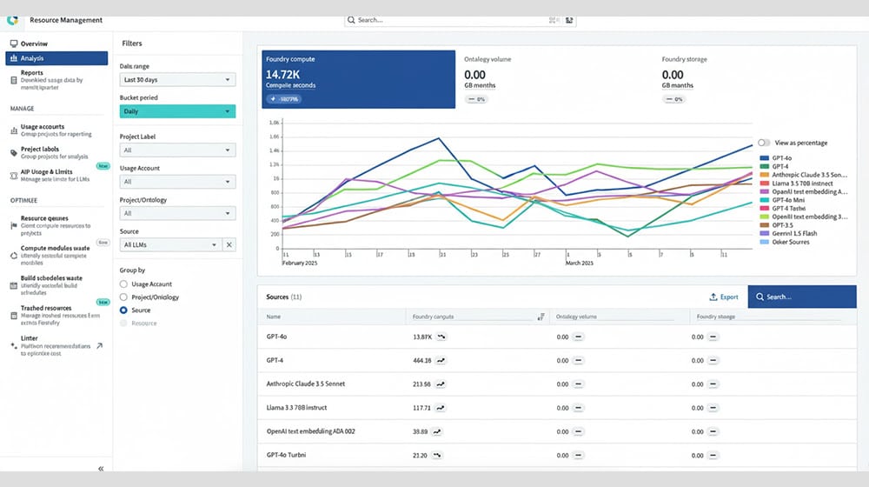Viewport: 869px width, 487px height.
Task: Click the GPT-4o legend color swatch
Action: (764, 159)
